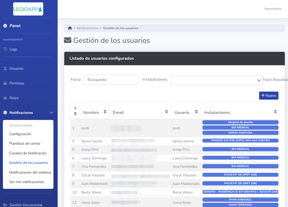Sort table by Nombre column
288x207 pixels.
click(105, 112)
